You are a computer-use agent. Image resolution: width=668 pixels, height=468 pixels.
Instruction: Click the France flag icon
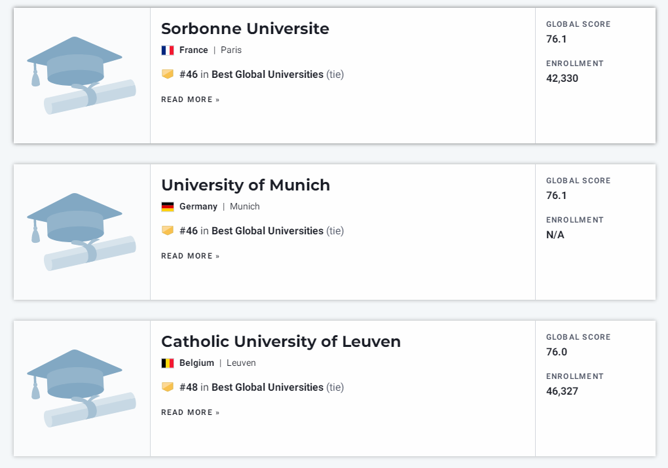coord(168,50)
